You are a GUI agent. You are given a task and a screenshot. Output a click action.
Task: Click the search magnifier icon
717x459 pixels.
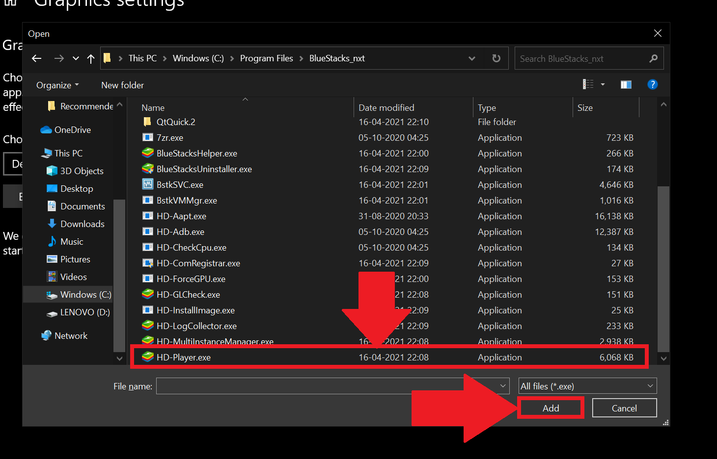pyautogui.click(x=653, y=58)
